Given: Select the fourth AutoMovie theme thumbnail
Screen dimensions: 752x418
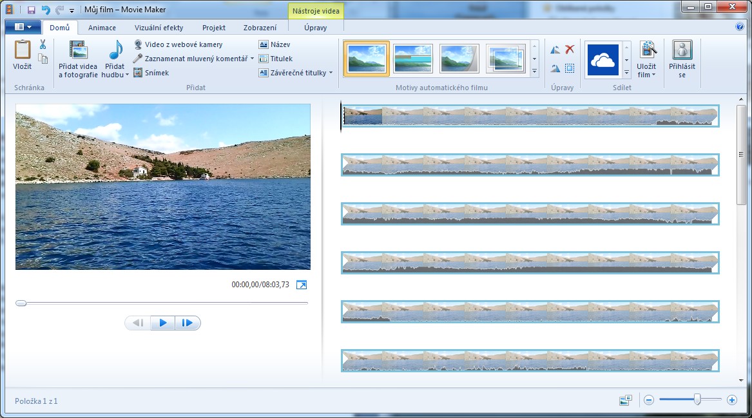Looking at the screenshot, I should tap(505, 59).
